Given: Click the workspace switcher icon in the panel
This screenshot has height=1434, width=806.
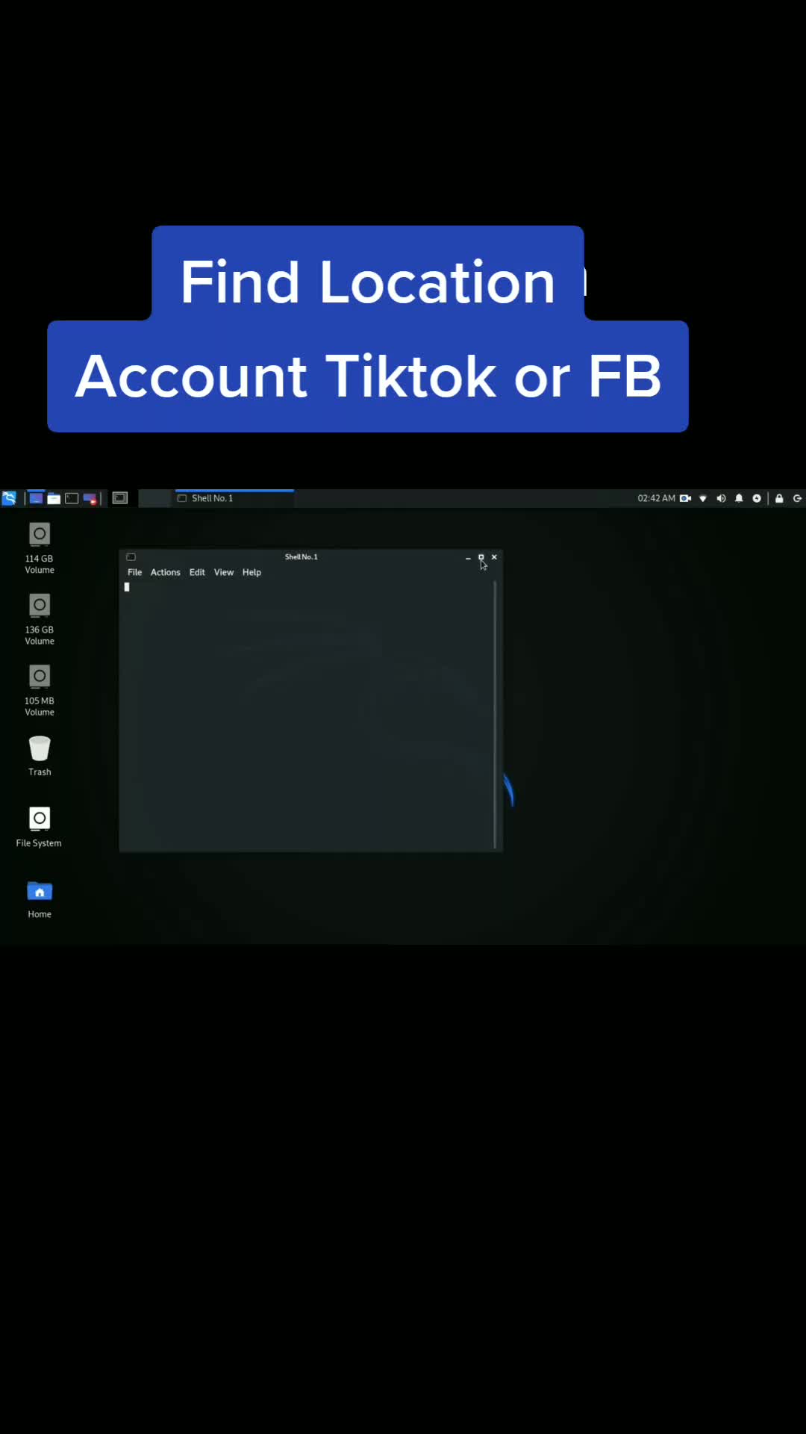Looking at the screenshot, I should [x=120, y=498].
